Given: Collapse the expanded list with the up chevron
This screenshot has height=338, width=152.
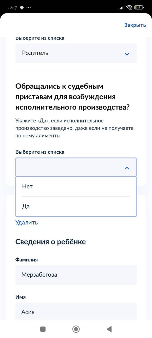Looking at the screenshot, I should click(127, 167).
